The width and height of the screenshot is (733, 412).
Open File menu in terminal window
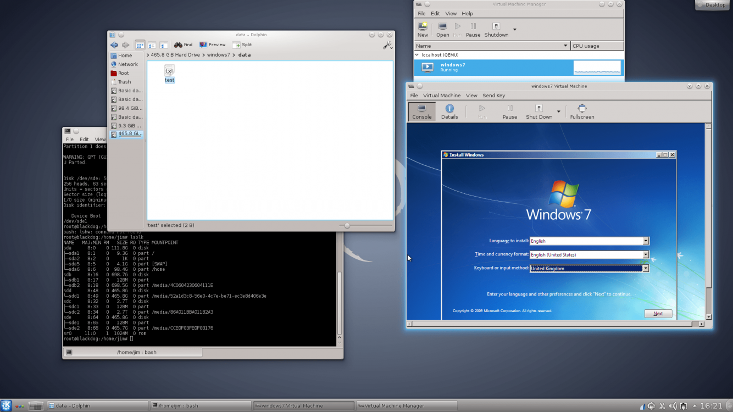tap(70, 140)
